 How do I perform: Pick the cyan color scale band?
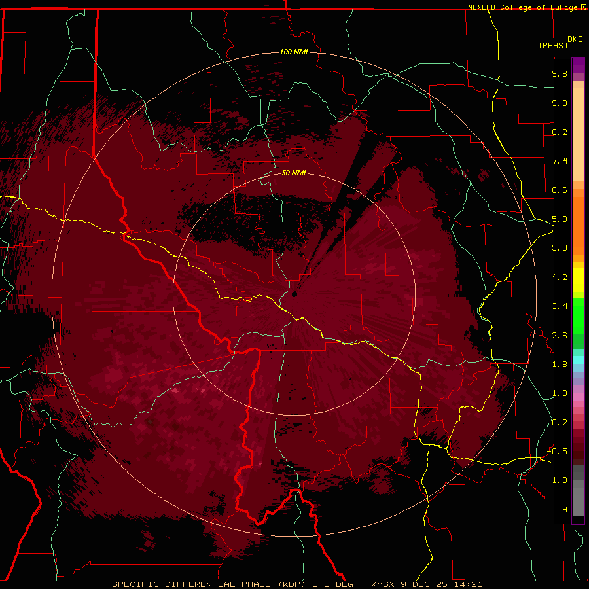point(578,360)
